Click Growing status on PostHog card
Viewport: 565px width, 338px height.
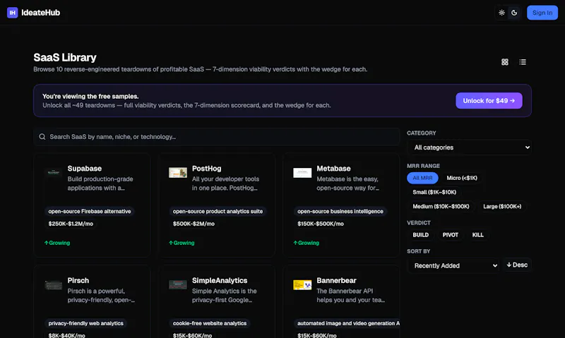(x=182, y=243)
